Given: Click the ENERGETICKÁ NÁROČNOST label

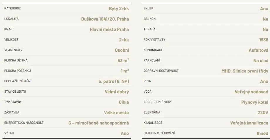Looking at the screenshot, I should 24,123.
